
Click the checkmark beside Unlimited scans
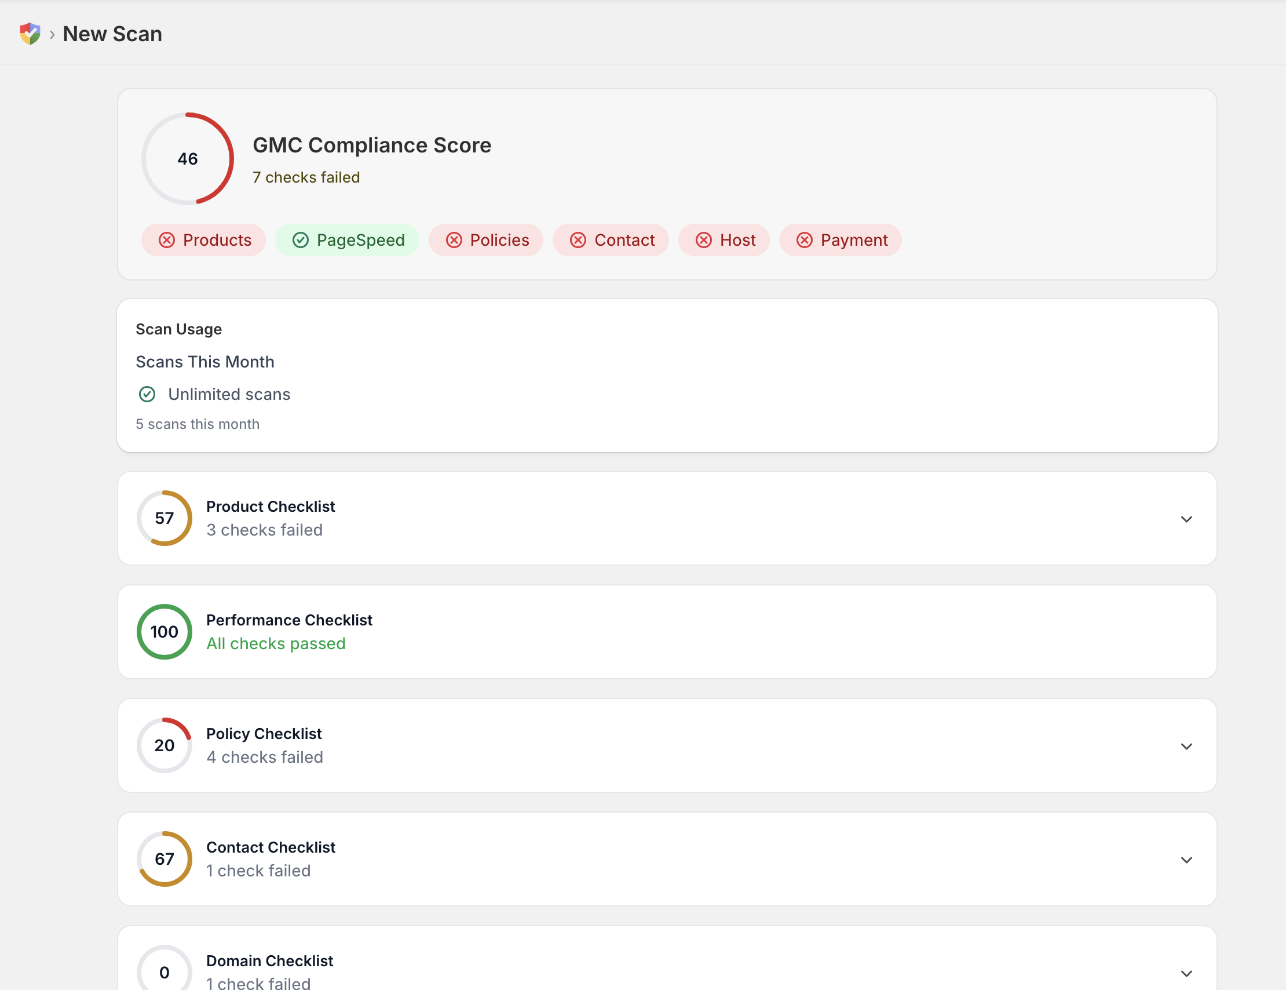tap(147, 394)
